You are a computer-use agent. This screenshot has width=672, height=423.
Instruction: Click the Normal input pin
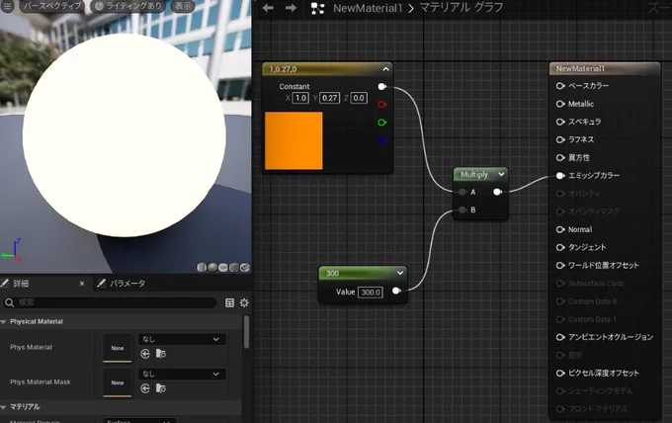(560, 229)
